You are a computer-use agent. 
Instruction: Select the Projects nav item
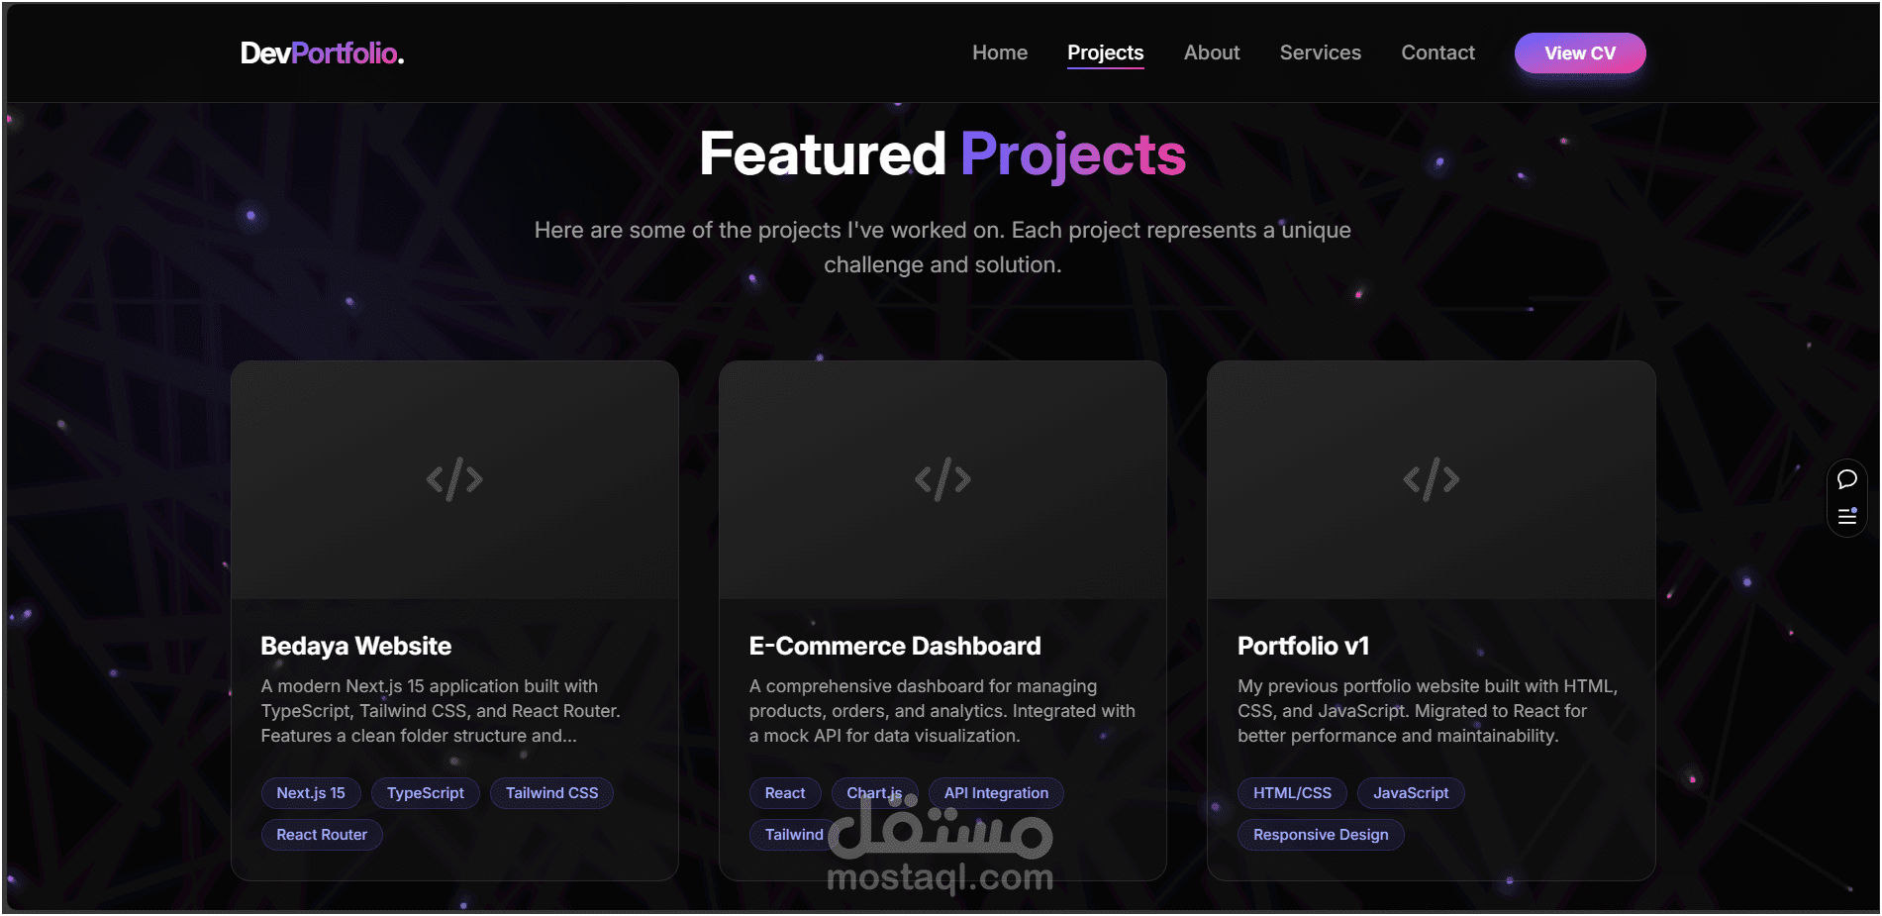(x=1105, y=52)
